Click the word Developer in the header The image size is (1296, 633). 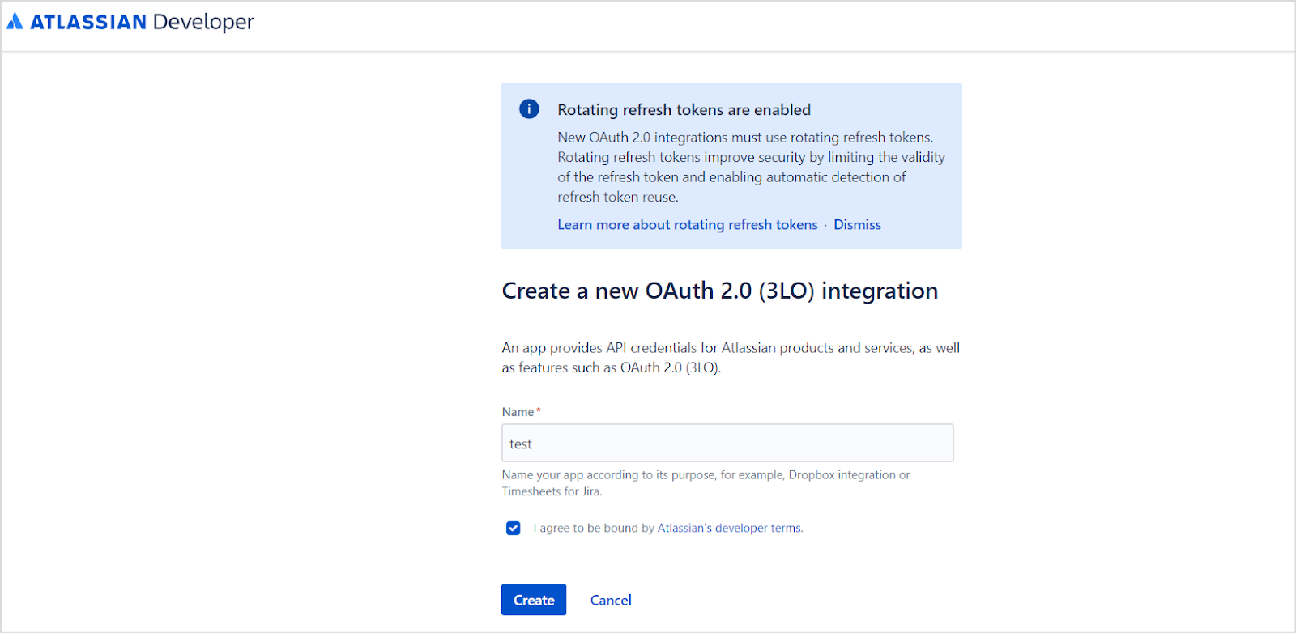tap(203, 23)
